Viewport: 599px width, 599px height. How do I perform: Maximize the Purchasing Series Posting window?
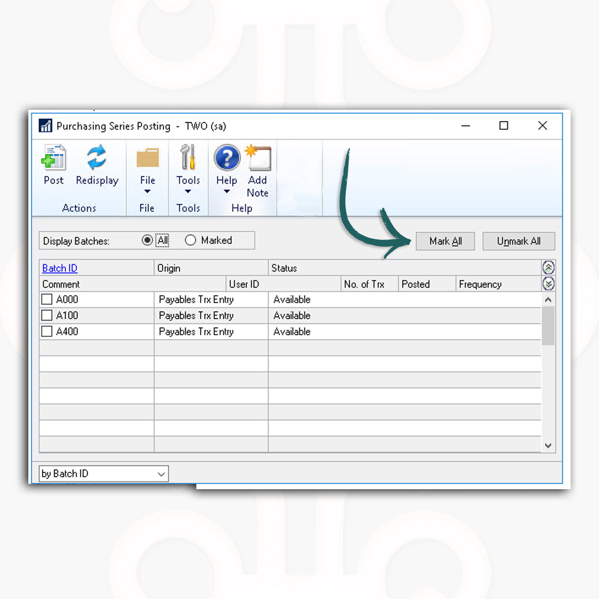pos(504,126)
